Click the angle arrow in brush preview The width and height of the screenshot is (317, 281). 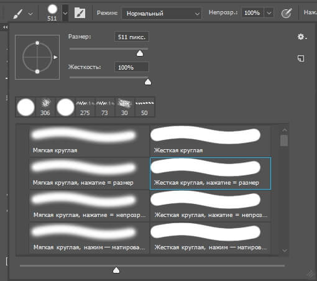(55, 57)
